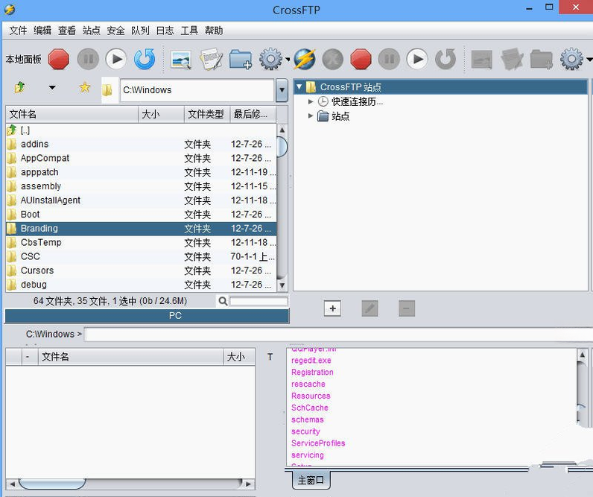
Task: Click the lightning globe connect icon
Action: pos(305,60)
